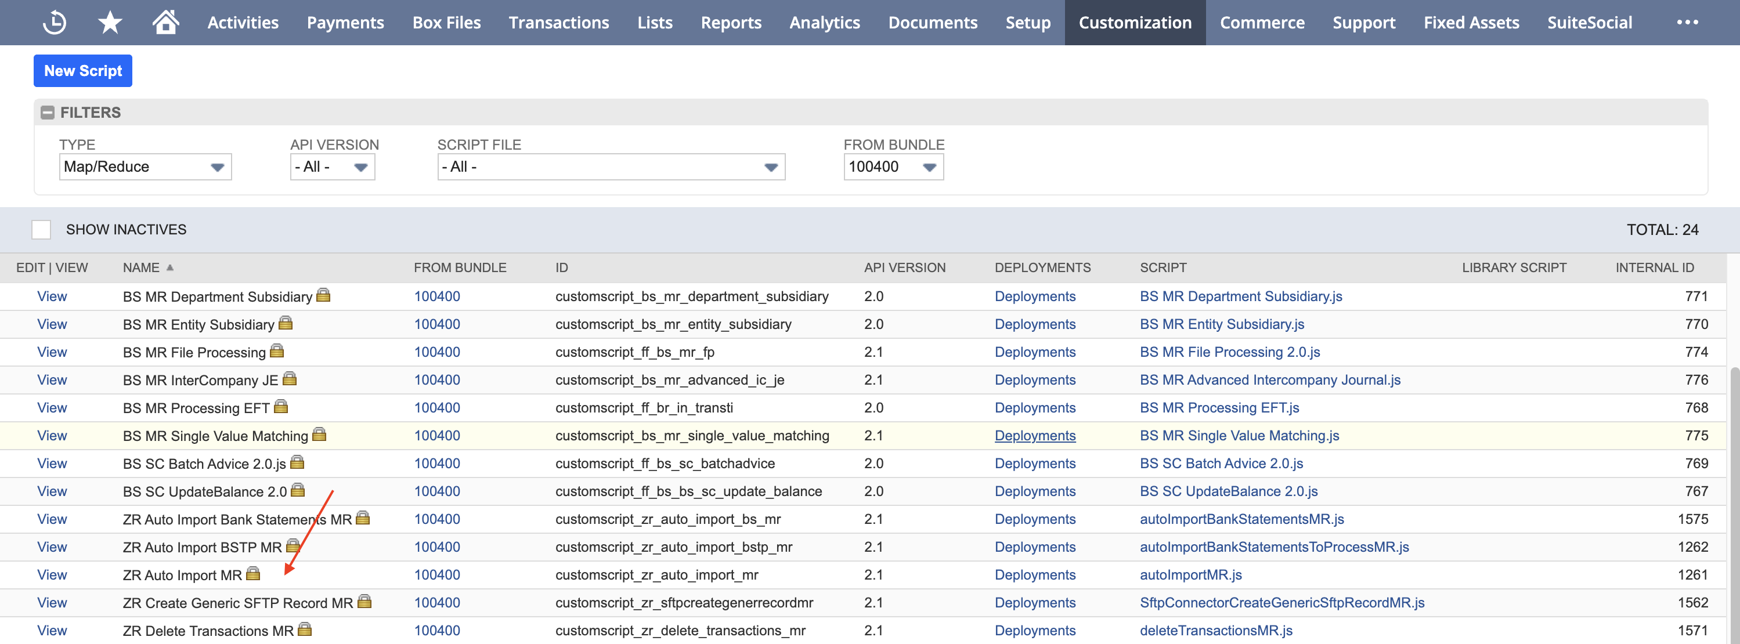Open the autoImportMR.js script file link
Image resolution: width=1740 pixels, height=644 pixels.
point(1191,574)
